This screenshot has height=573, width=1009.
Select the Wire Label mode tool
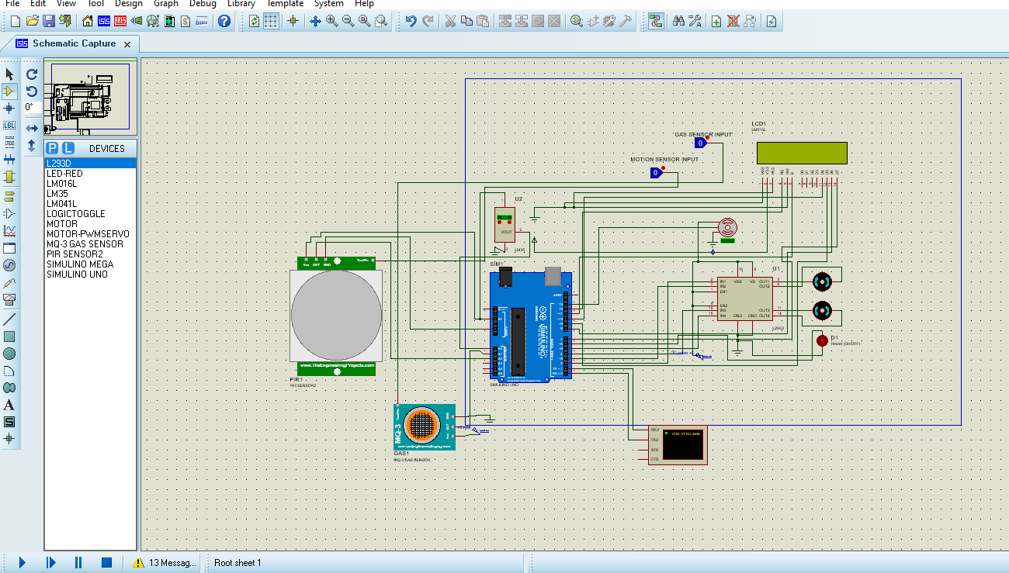pos(9,125)
